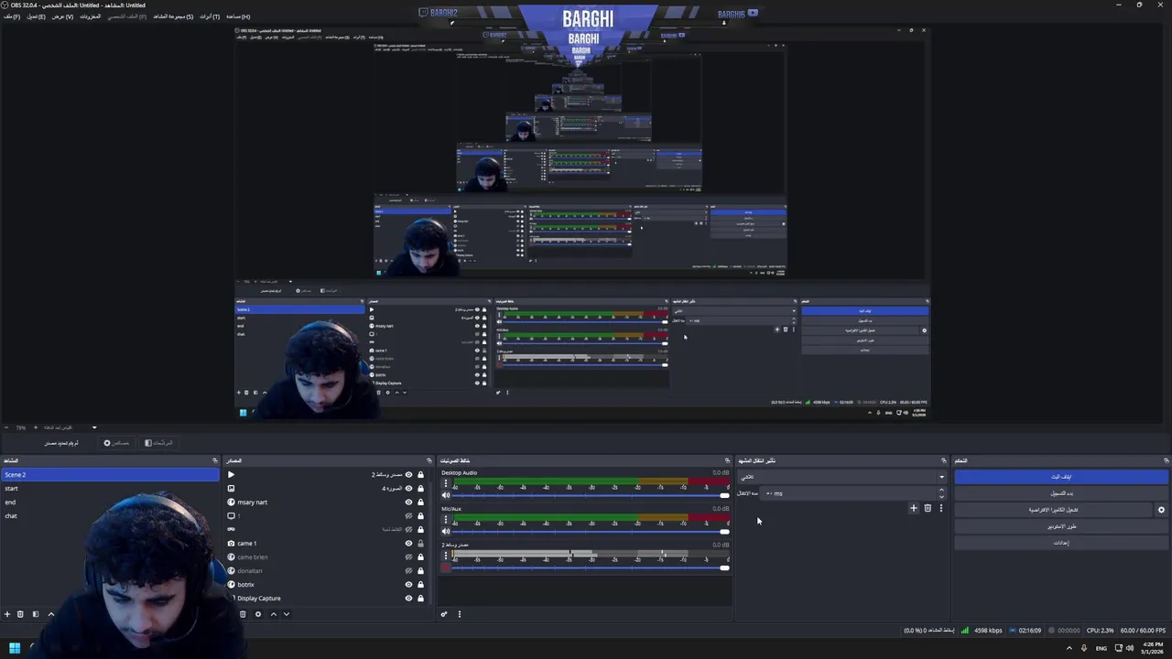Show the hidden donaitan source
The width and height of the screenshot is (1172, 659).
click(x=408, y=570)
